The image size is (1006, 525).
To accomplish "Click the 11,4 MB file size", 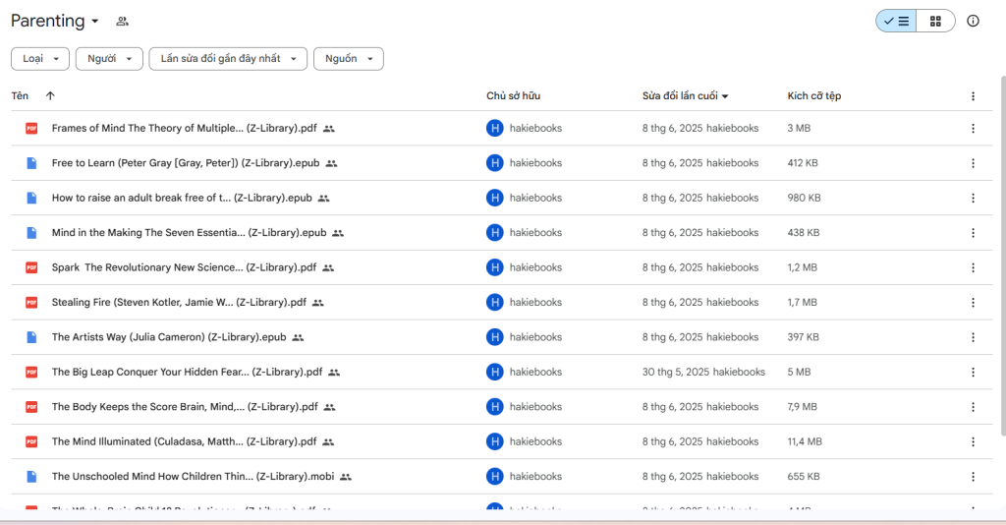I will click(x=805, y=441).
